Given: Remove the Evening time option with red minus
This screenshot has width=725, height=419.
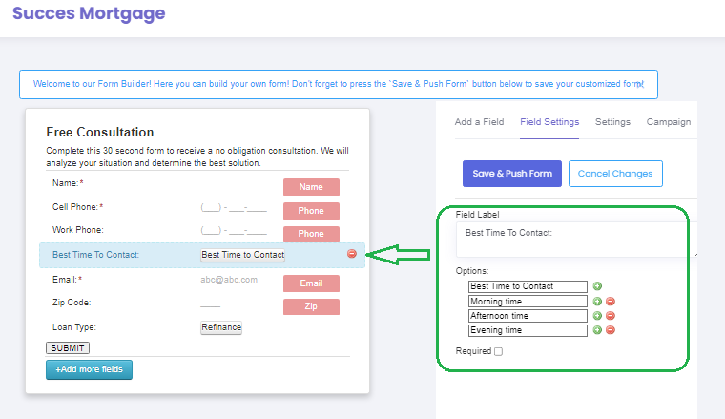Looking at the screenshot, I should pos(611,330).
